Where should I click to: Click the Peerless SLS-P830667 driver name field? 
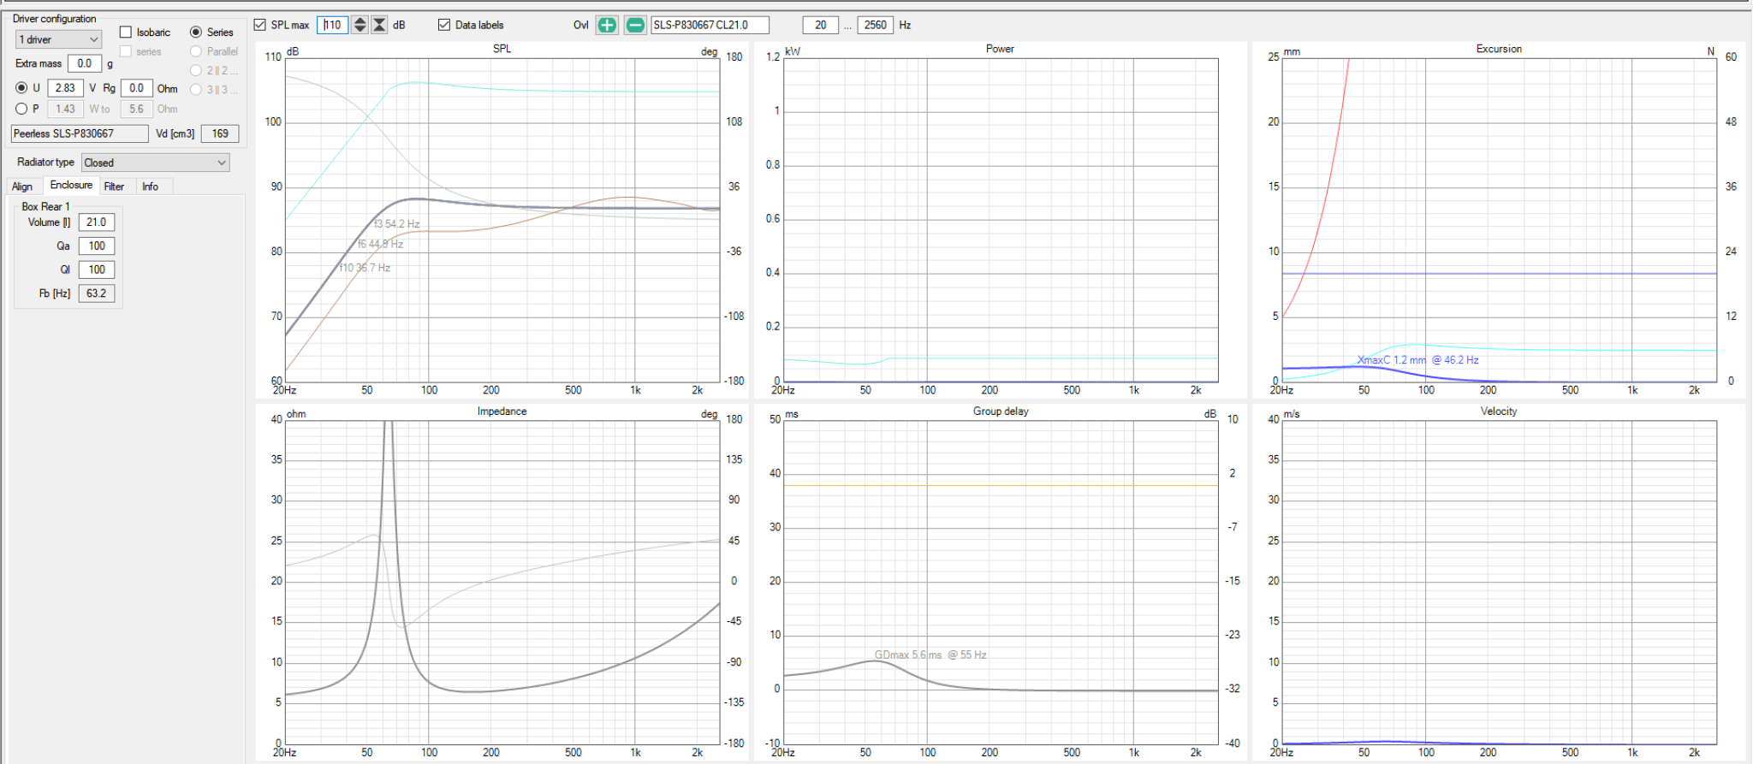point(80,133)
